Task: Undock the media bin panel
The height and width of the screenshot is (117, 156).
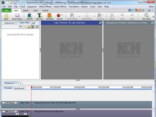Action: pos(37,27)
